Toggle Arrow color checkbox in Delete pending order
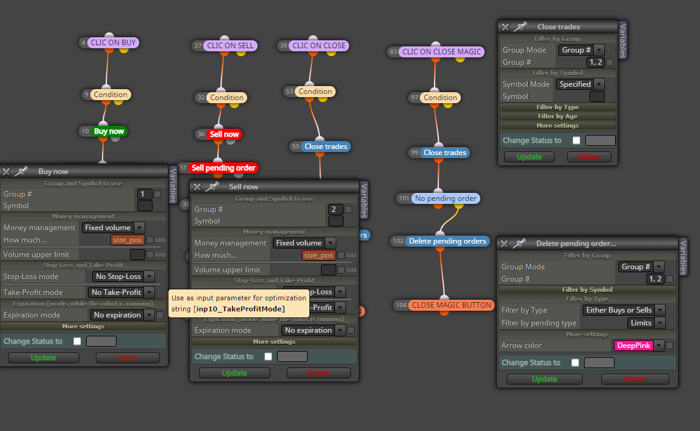Image resolution: width=700 pixels, height=431 pixels. point(669,346)
